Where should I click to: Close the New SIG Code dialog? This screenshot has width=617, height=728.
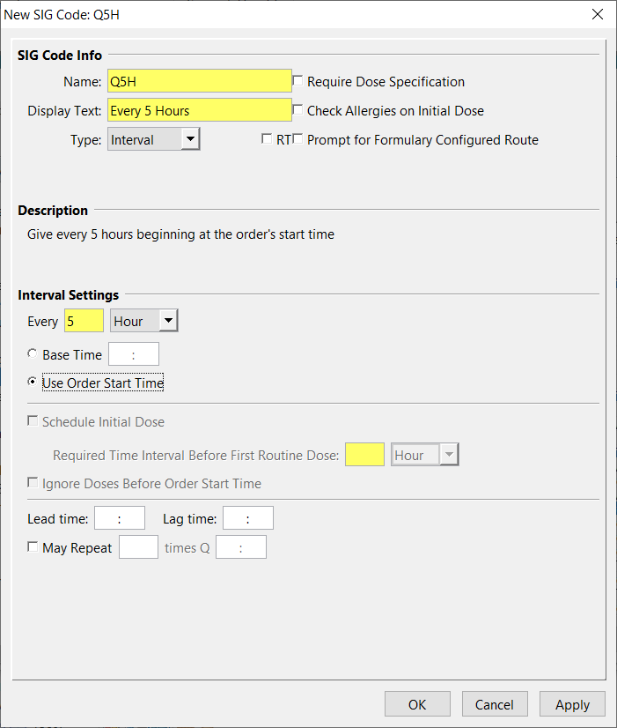pyautogui.click(x=598, y=14)
